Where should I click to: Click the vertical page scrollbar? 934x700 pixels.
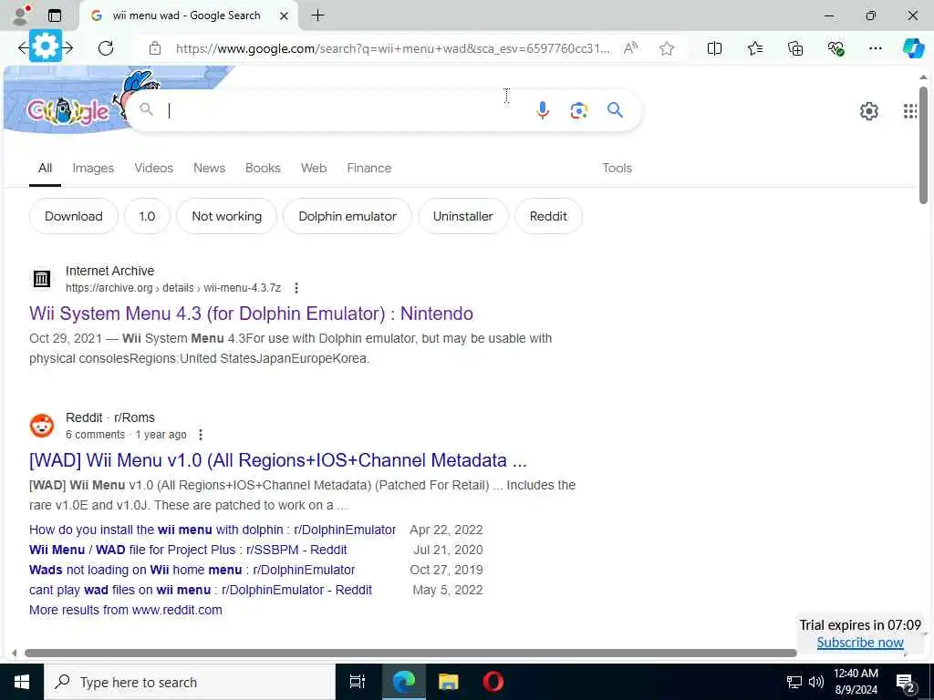click(923, 146)
